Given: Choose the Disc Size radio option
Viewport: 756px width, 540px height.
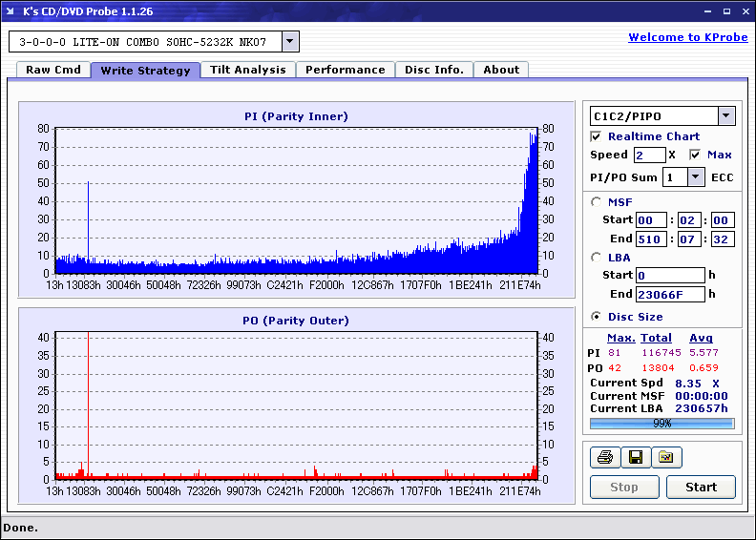Looking at the screenshot, I should point(596,317).
